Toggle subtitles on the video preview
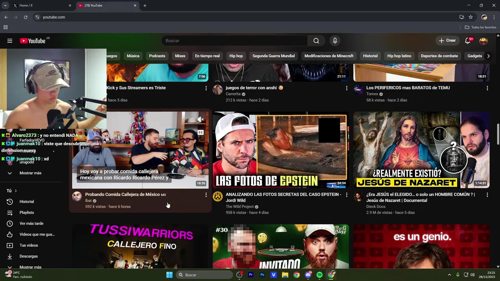The image size is (500, 281). coord(200,133)
